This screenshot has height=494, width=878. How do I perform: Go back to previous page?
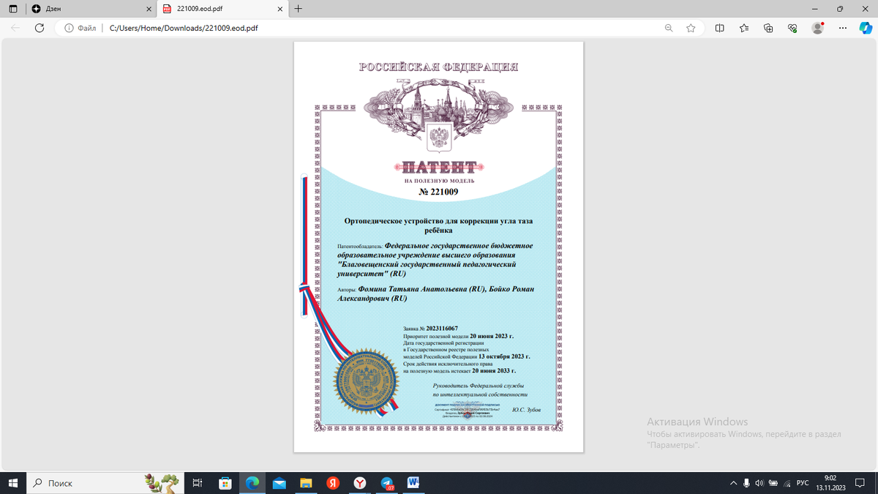point(15,28)
